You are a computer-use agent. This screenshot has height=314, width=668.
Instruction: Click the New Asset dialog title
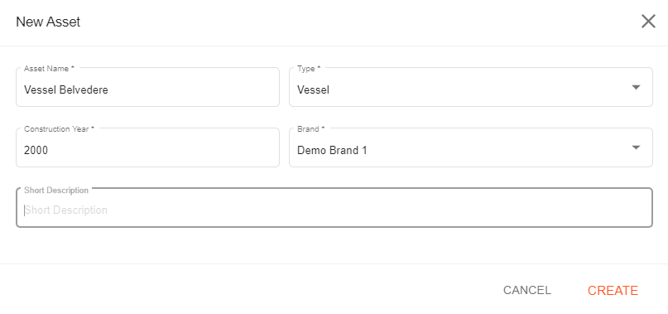[48, 22]
